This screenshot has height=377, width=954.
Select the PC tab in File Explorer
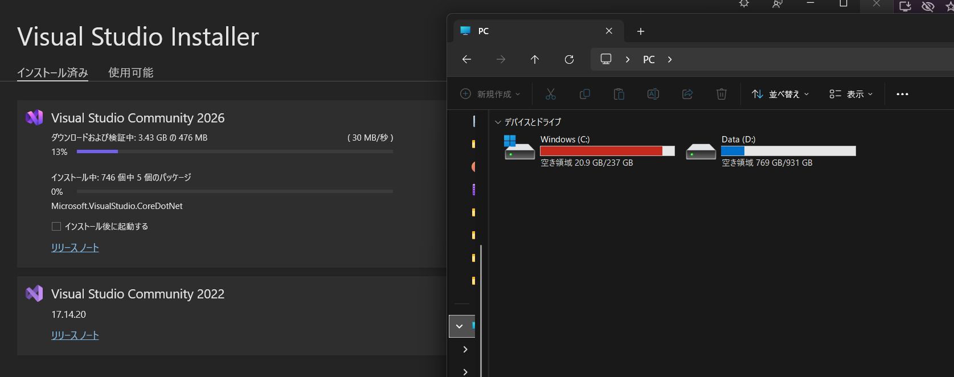(538, 31)
